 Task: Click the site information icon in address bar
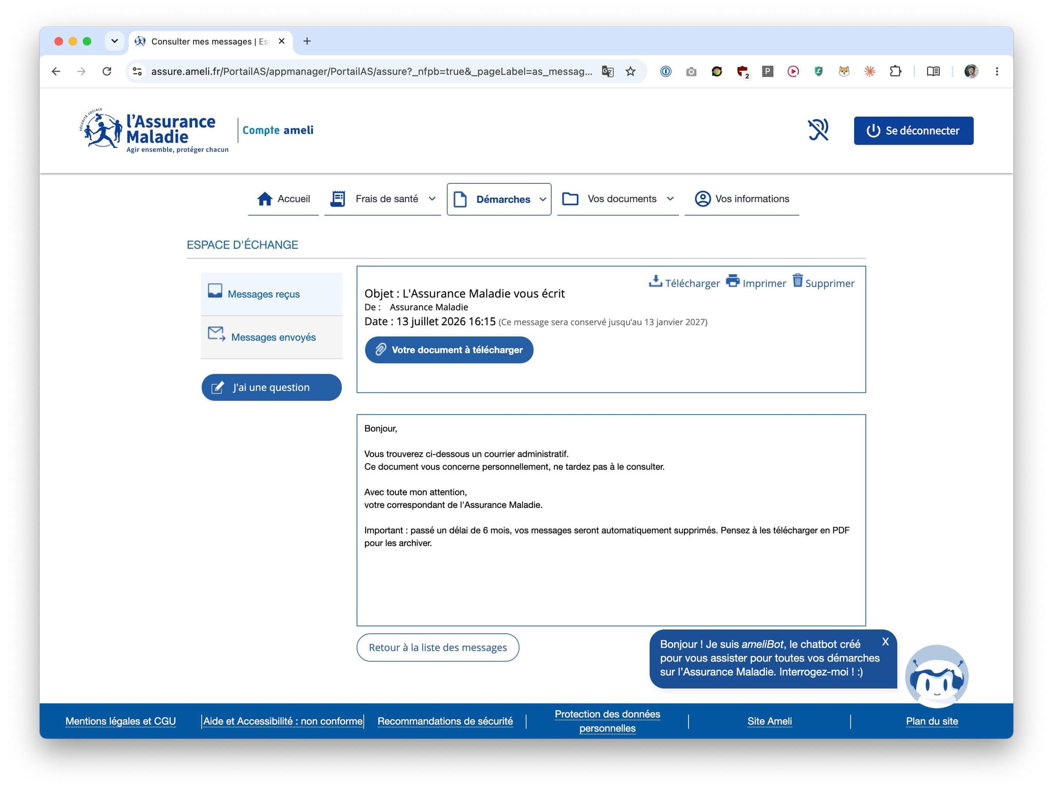[137, 71]
